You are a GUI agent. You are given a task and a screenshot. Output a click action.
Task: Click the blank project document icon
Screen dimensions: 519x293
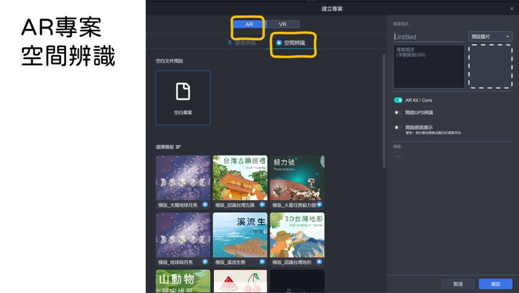point(183,92)
